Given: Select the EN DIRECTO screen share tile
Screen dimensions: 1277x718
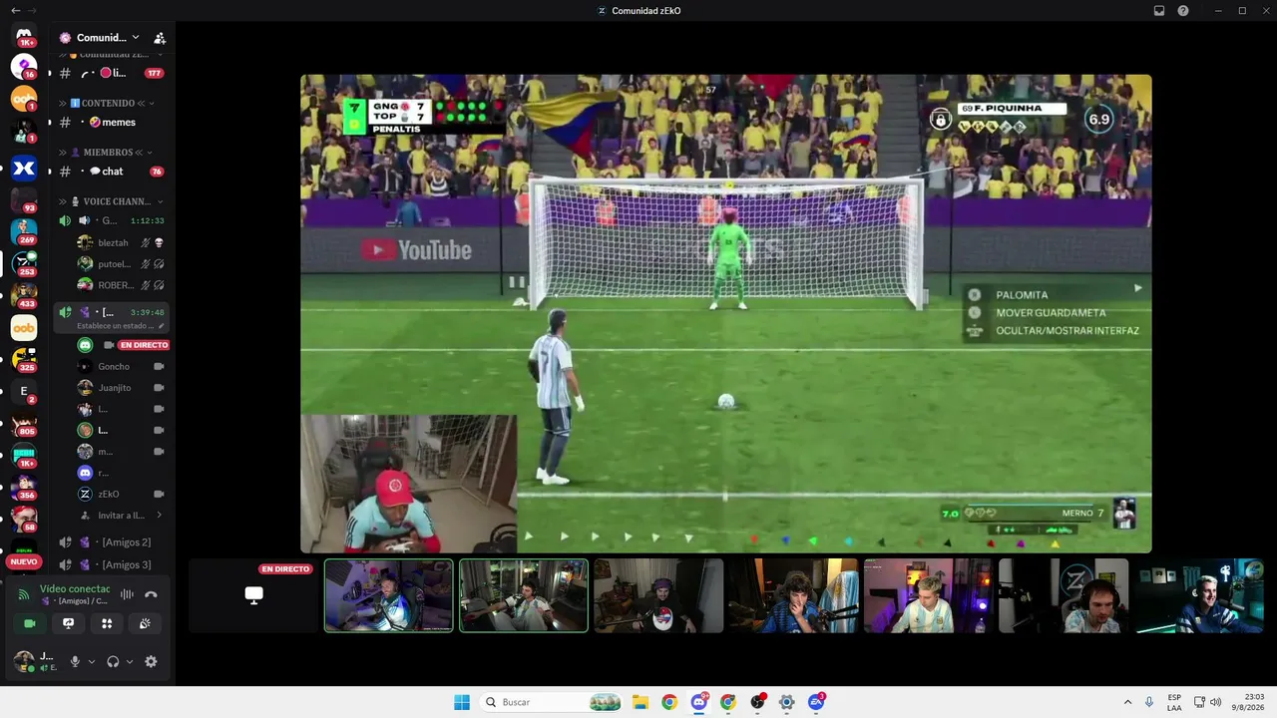Looking at the screenshot, I should pyautogui.click(x=254, y=595).
